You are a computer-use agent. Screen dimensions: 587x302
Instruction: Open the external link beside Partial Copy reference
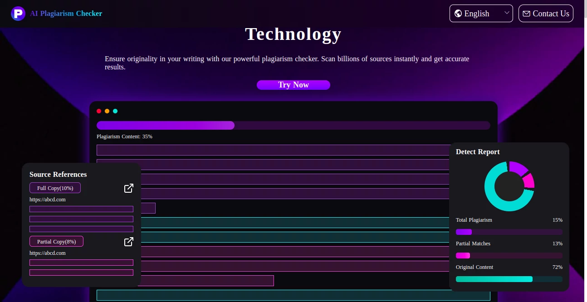click(129, 242)
